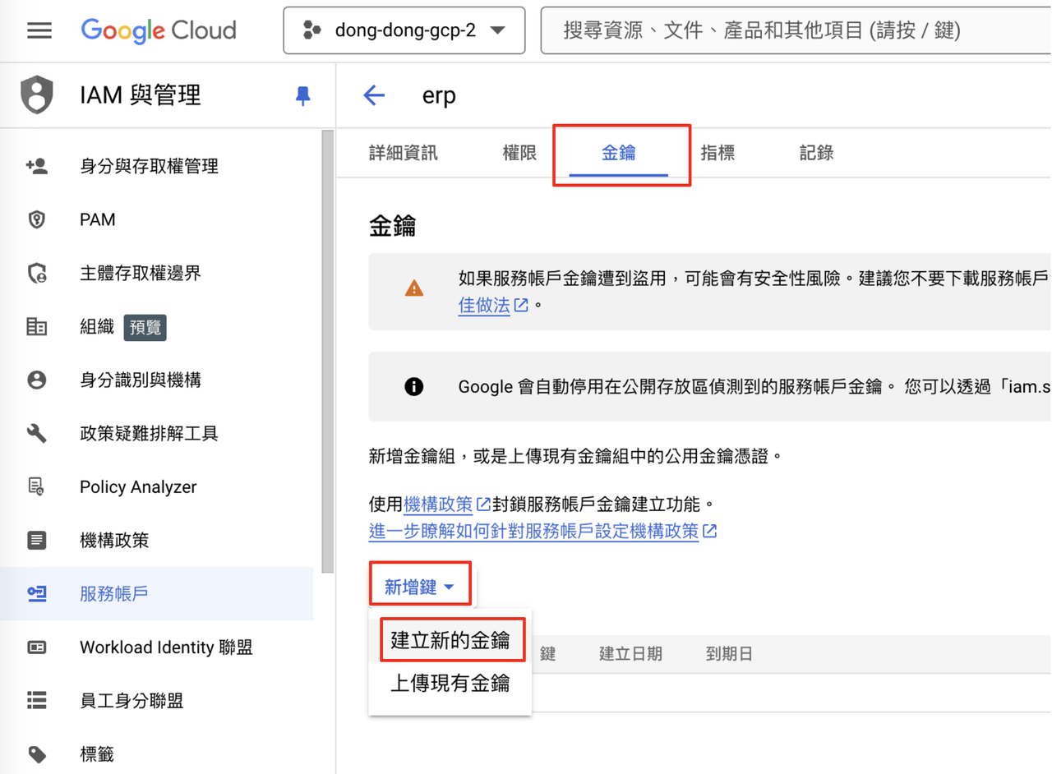
Task: Click the 組織 building icon
Action: coord(37,327)
